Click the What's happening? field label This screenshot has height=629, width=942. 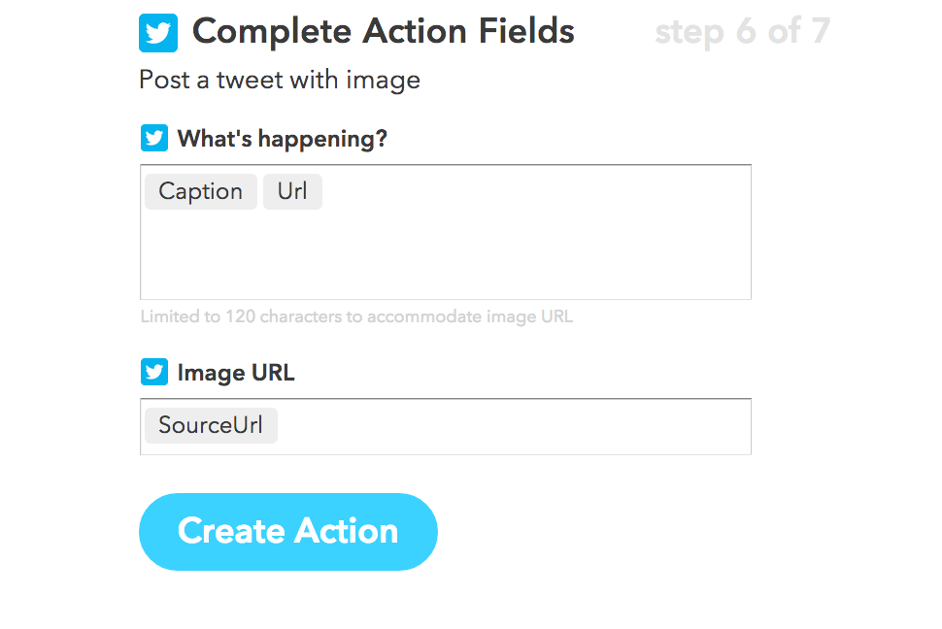283,139
